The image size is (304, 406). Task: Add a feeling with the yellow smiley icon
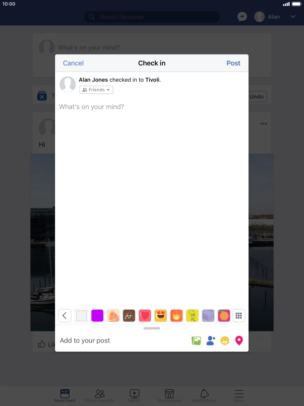(x=225, y=340)
